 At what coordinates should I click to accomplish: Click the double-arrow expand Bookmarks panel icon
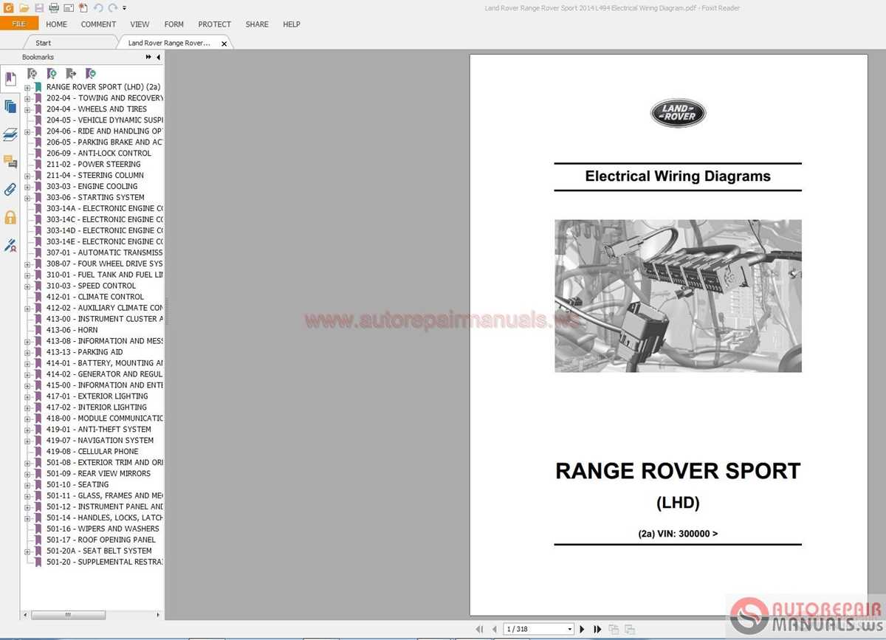pyautogui.click(x=148, y=58)
